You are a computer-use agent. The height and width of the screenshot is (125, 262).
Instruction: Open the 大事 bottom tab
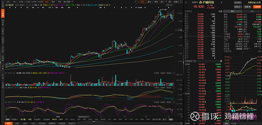pyautogui.click(x=17, y=123)
